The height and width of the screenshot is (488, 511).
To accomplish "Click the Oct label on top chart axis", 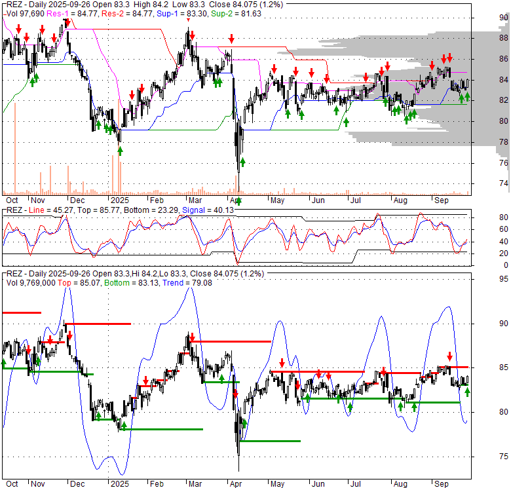I will [x=12, y=200].
